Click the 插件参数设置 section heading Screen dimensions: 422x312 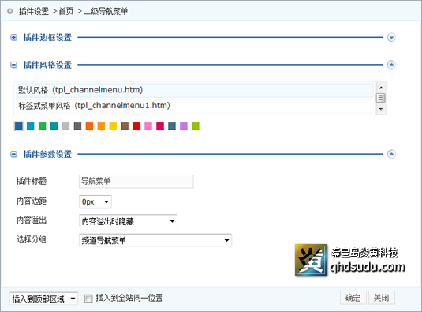[x=47, y=154]
